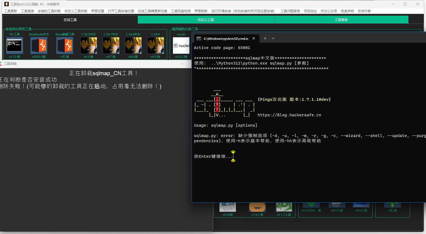Click the cmd icon in the terminal tab
Image resolution: width=426 pixels, height=234 pixels.
pyautogui.click(x=199, y=39)
